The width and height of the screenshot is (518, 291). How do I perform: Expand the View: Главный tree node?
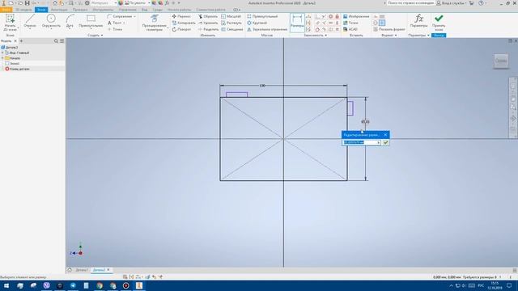[2, 53]
